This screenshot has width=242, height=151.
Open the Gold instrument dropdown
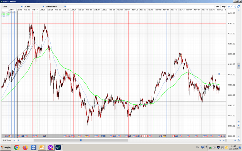click(12, 7)
